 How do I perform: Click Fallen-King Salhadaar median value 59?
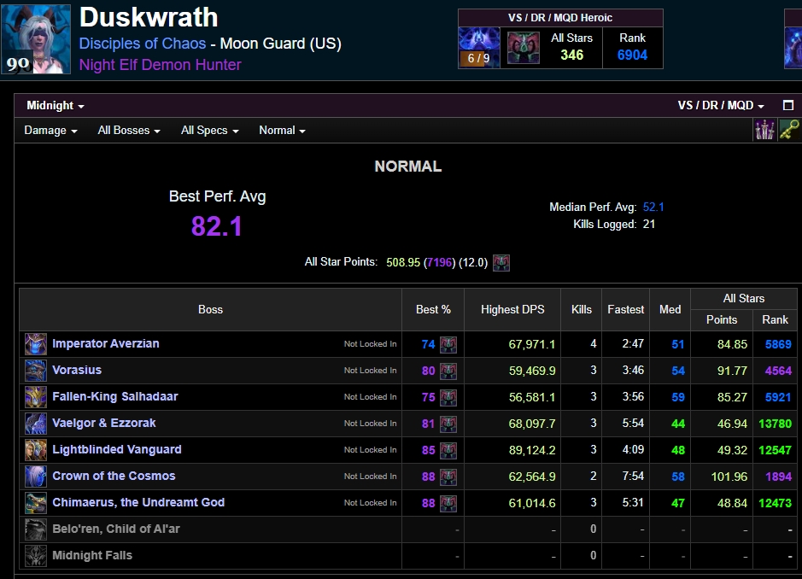click(x=677, y=397)
